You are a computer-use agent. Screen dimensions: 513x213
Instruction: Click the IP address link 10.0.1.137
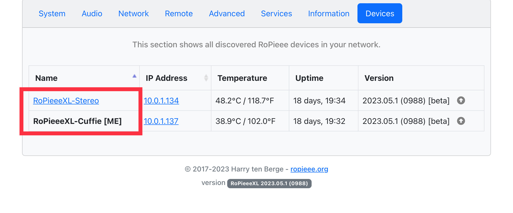[x=161, y=121]
